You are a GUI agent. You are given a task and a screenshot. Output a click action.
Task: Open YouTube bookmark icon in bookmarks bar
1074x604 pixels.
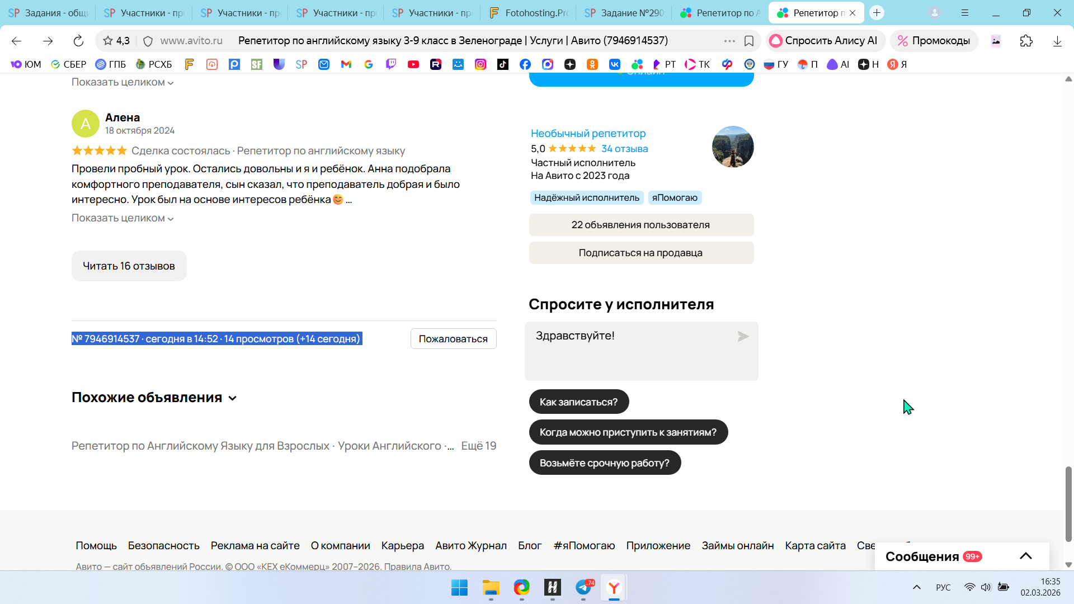(413, 64)
